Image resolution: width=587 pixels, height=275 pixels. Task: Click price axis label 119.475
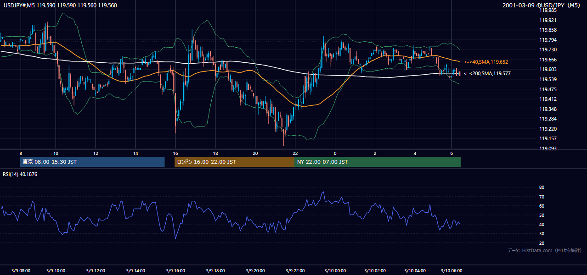[x=547, y=89]
